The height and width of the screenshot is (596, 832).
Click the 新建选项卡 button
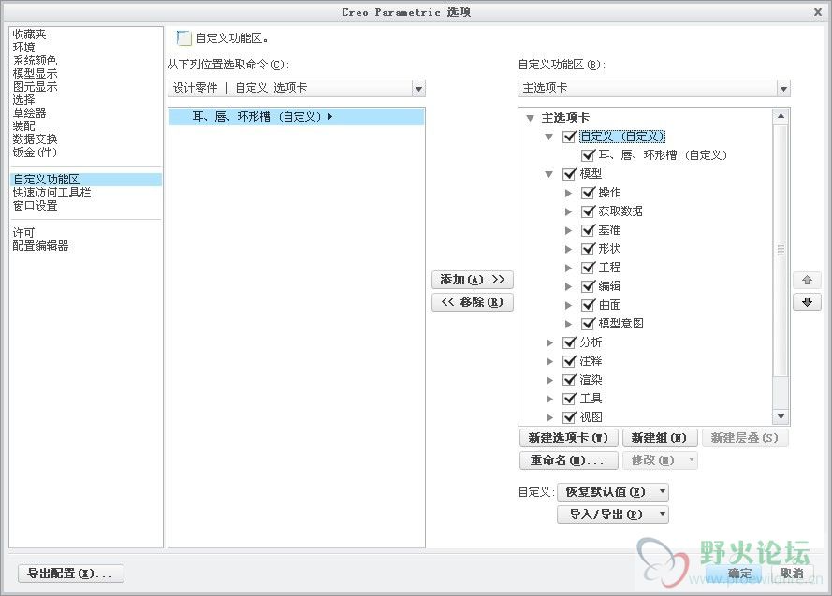pos(568,438)
